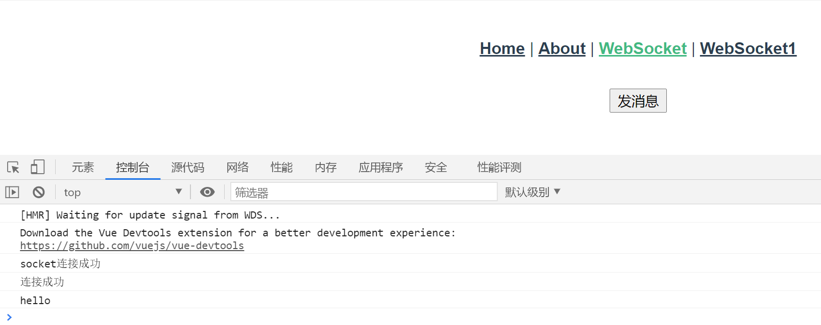Open the Home navigation link
Screen dimensions: 821x325
click(x=502, y=48)
